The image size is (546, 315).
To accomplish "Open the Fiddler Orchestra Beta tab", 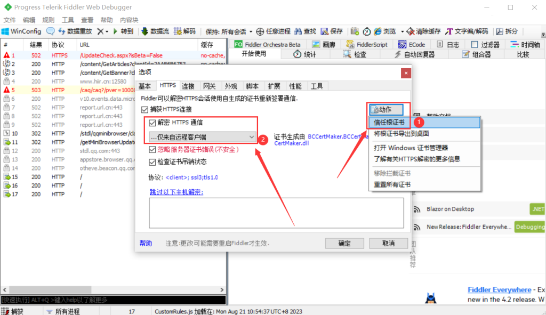I will click(267, 45).
